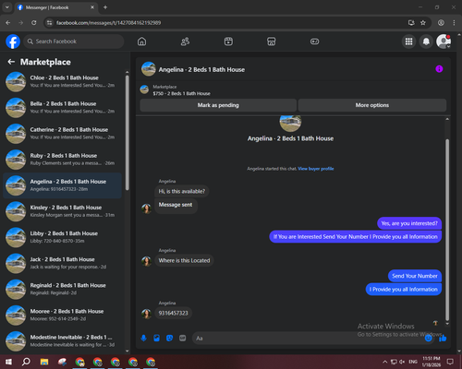Image resolution: width=462 pixels, height=369 pixels.
Task: Send a thumbs-up like
Action: point(443,339)
